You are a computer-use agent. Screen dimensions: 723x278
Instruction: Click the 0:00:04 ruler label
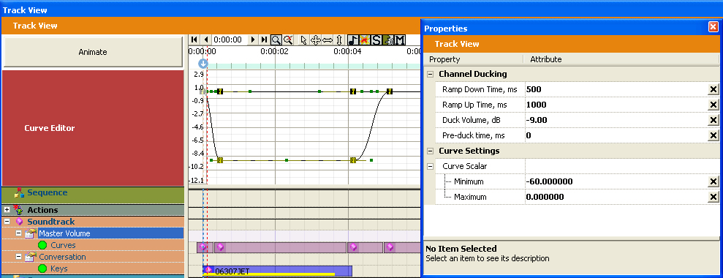348,51
